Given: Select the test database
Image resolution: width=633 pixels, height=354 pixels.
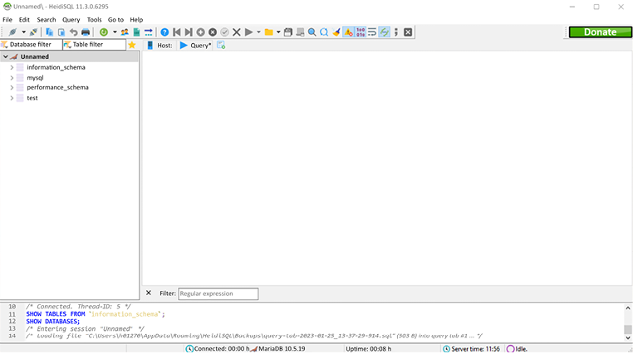Looking at the screenshot, I should 32,98.
